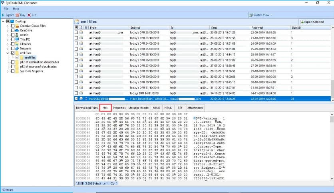Switch to Normal Mail View tab
This screenshot has height=193, width=334.
pyautogui.click(x=87, y=108)
